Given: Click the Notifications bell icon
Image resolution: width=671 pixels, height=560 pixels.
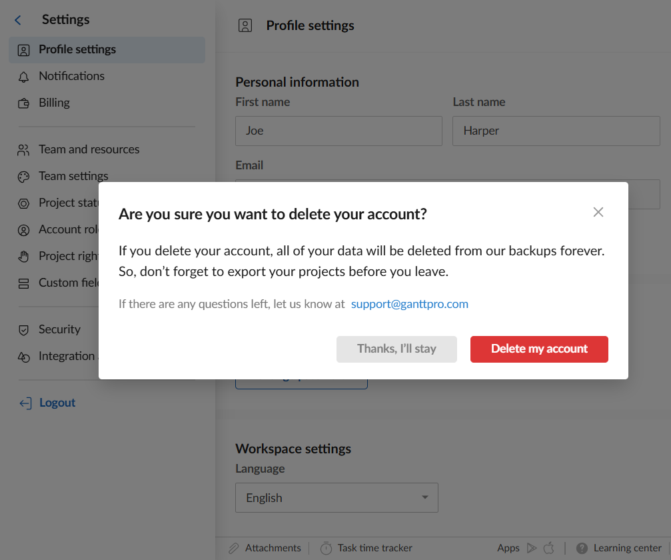Looking at the screenshot, I should point(24,77).
